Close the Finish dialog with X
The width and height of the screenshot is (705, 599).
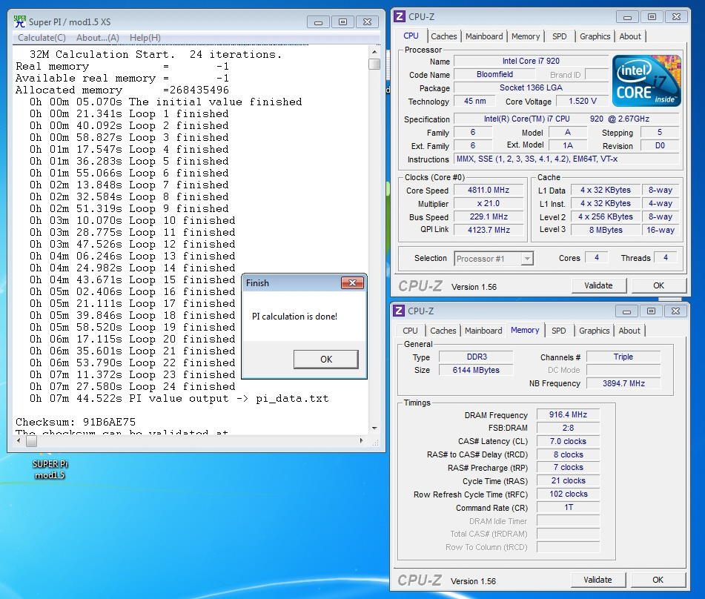click(351, 283)
